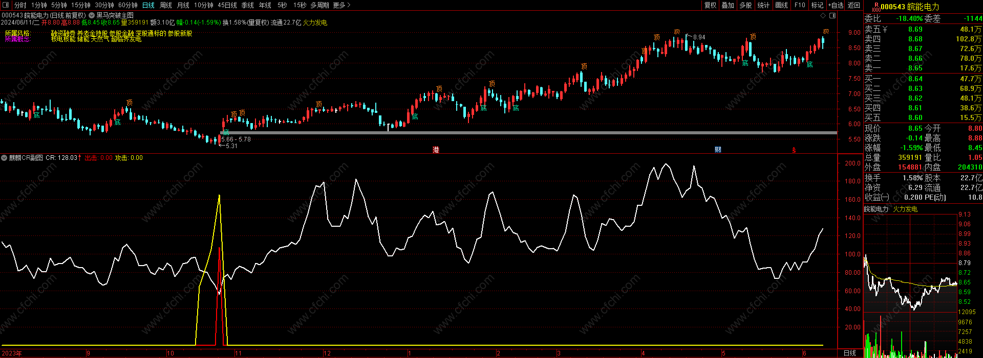Click the 买五 price 8.60 row

923,117
